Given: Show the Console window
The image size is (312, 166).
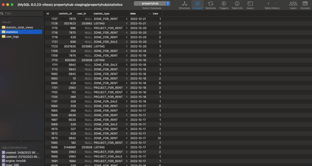Looking at the screenshot, I should coord(305,5).
